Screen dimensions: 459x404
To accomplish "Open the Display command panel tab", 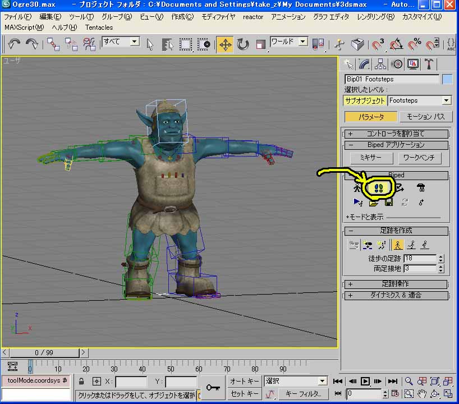I will [x=413, y=64].
